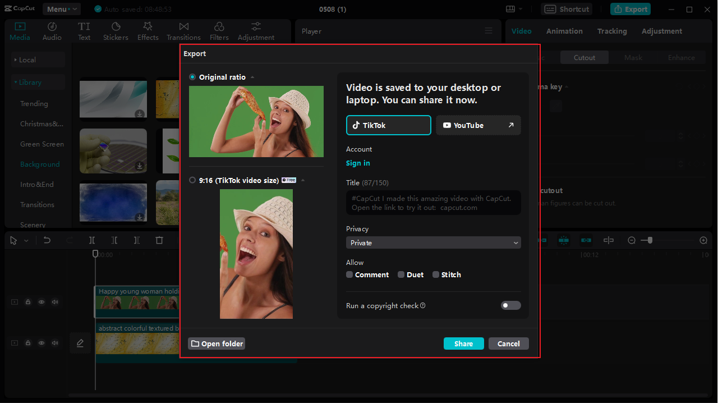
Task: Click the timeline playhead marker
Action: coord(95,254)
